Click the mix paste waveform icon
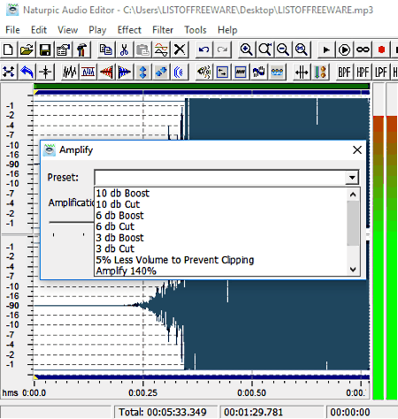Image resolution: width=398 pixels, height=419 pixels. click(161, 50)
